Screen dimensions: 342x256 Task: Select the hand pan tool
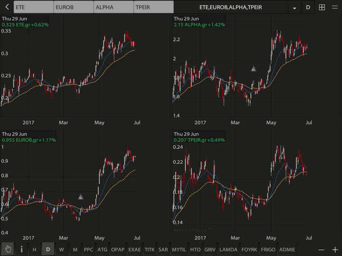[8, 249]
